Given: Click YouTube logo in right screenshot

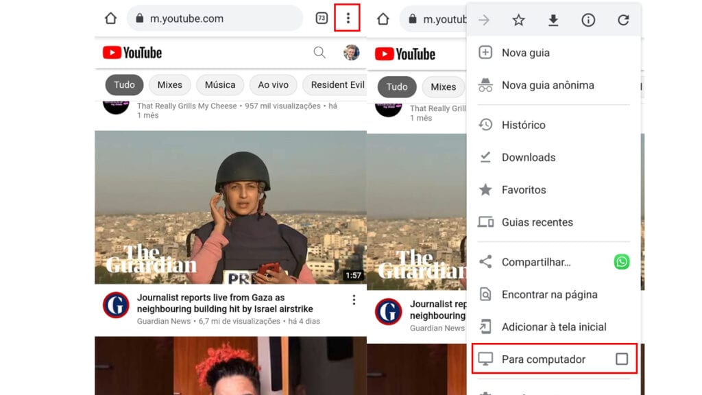Looking at the screenshot, I should click(x=405, y=54).
